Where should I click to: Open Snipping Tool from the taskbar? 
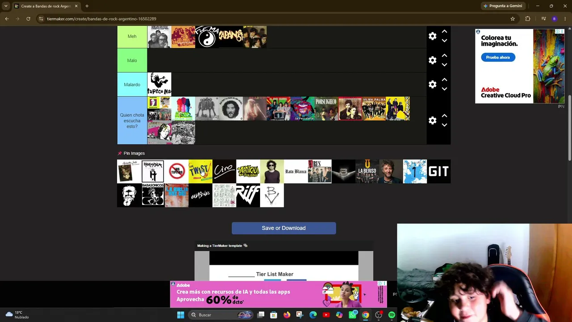(x=299, y=315)
